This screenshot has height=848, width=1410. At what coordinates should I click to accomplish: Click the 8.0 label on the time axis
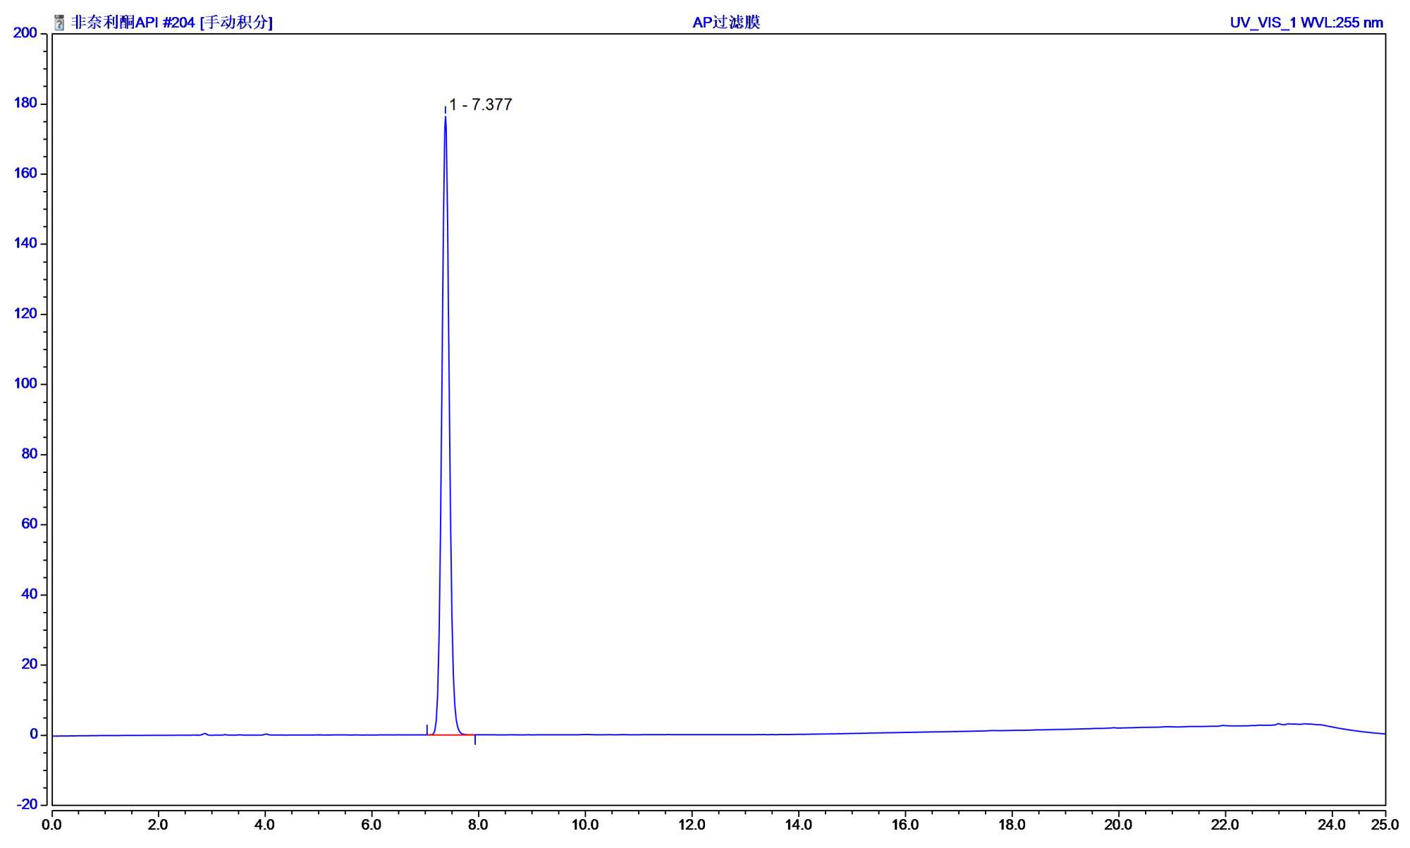pos(478,824)
